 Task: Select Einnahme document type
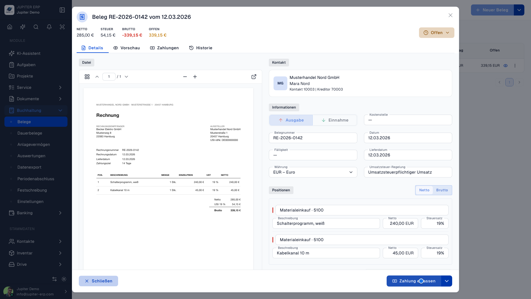[x=335, y=120]
